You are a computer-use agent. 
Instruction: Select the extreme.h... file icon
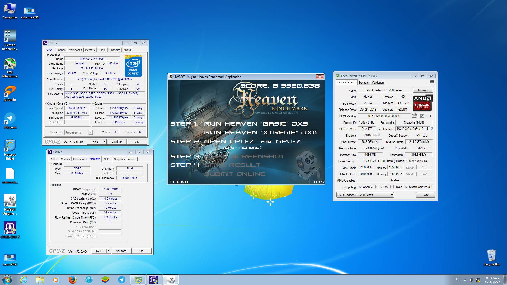(10, 176)
